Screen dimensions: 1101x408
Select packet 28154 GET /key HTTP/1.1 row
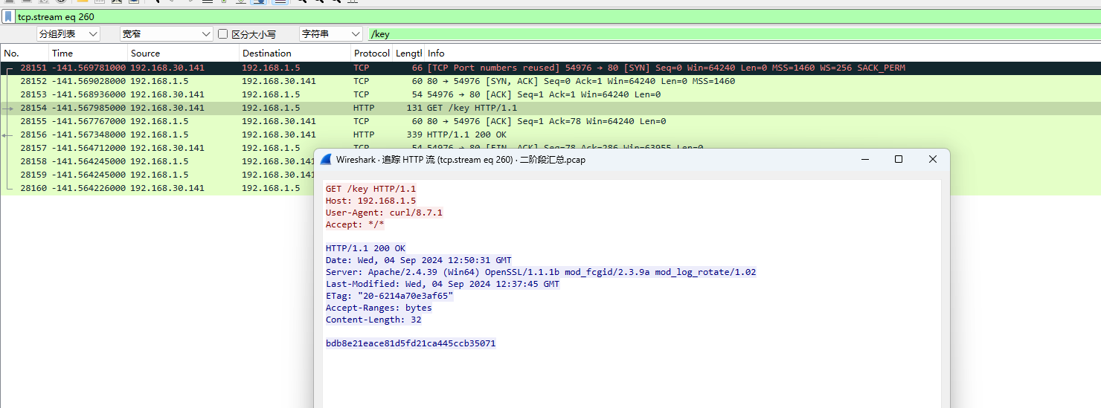click(x=550, y=108)
